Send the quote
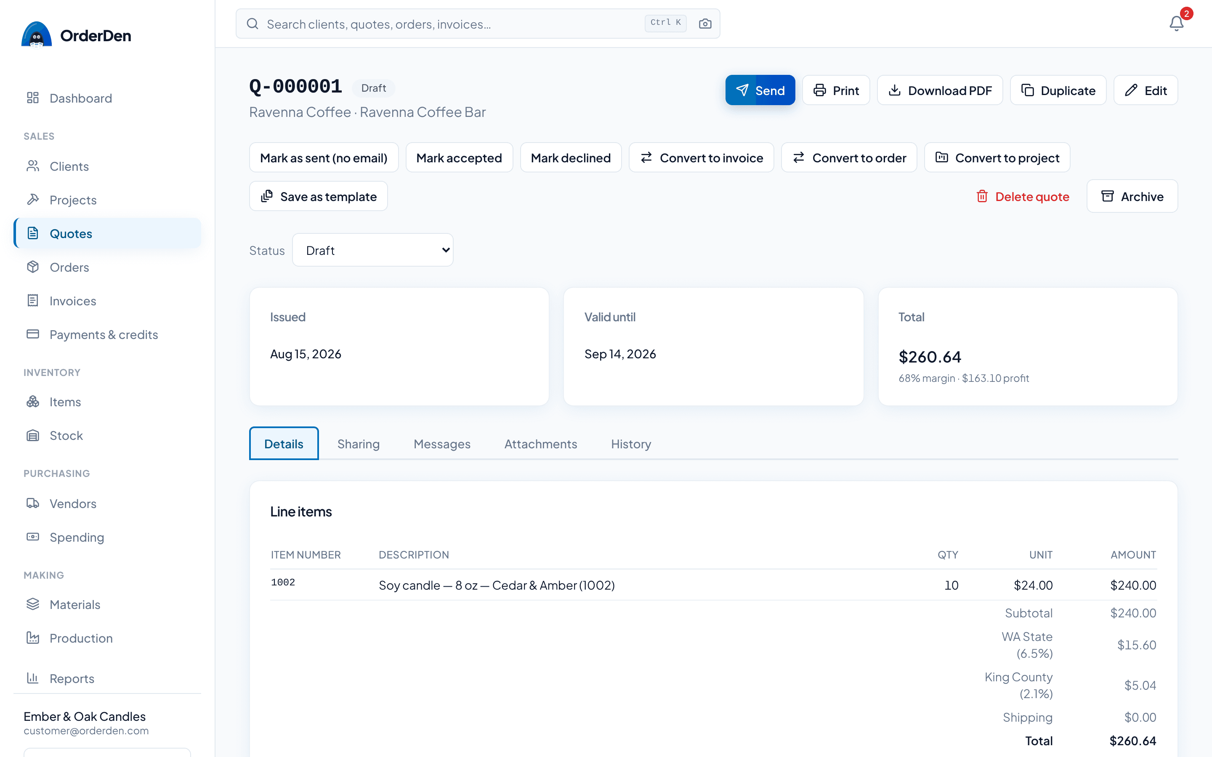The image size is (1212, 757). tap(760, 90)
